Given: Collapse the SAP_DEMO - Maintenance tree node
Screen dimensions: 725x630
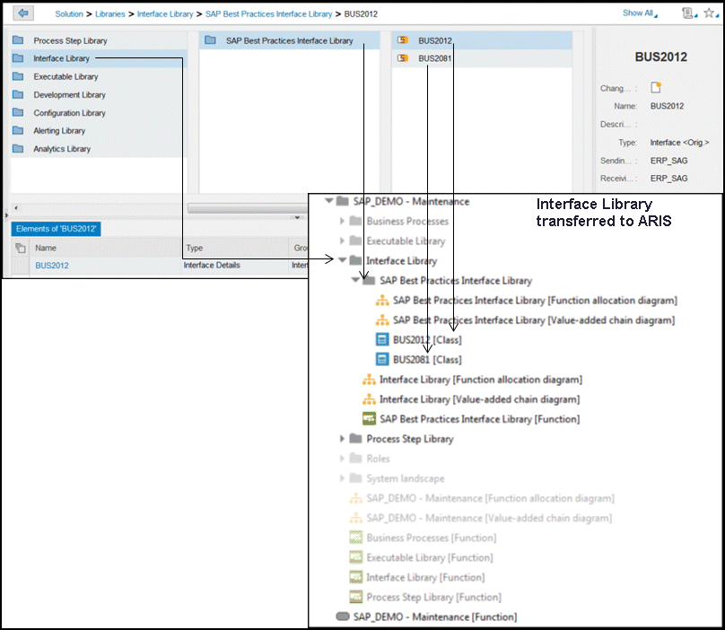Looking at the screenshot, I should (x=329, y=201).
